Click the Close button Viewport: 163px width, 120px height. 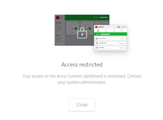pyautogui.click(x=82, y=105)
